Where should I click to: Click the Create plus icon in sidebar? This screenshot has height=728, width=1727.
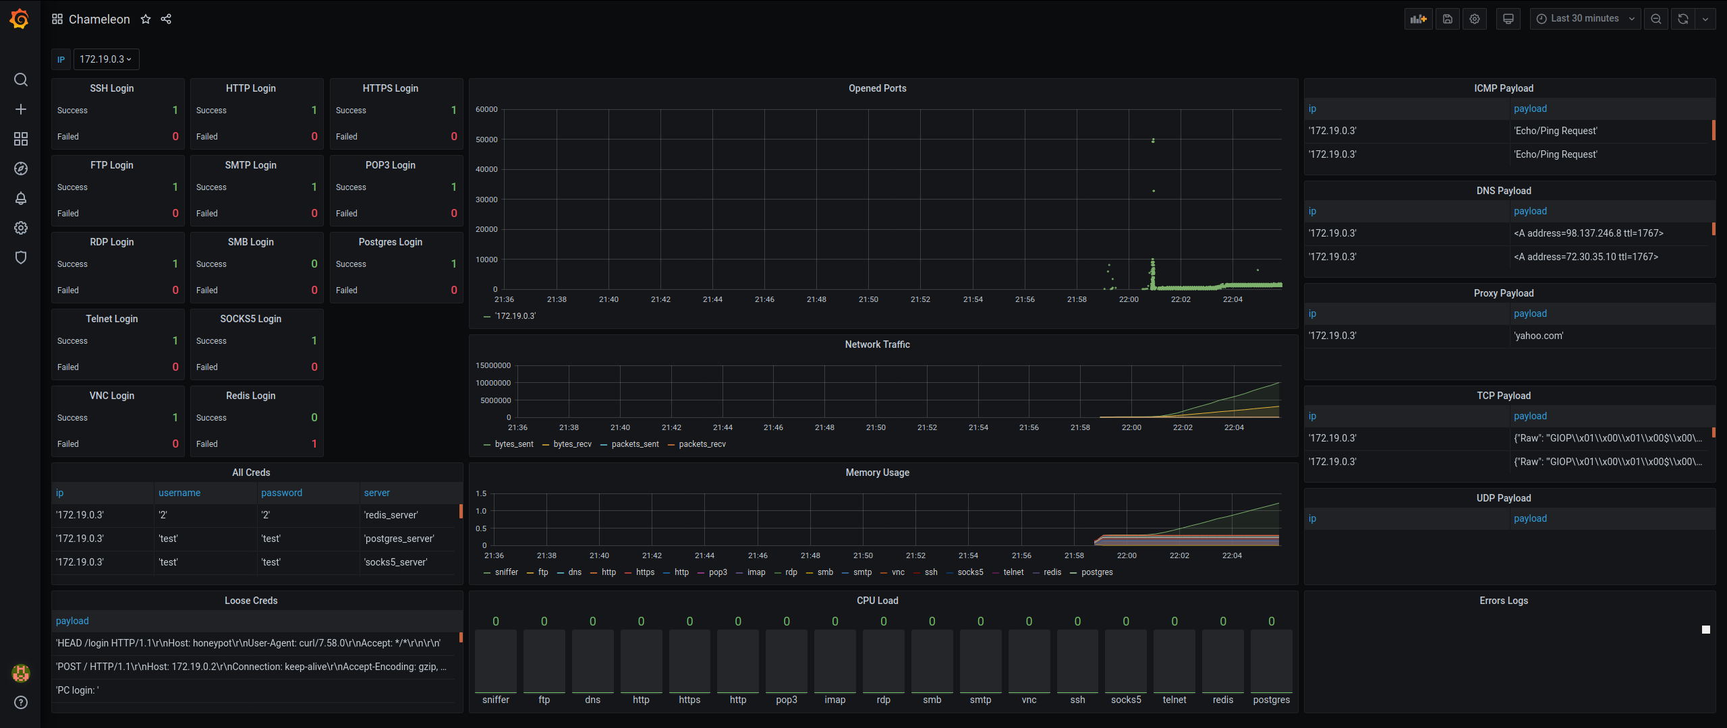click(x=21, y=109)
